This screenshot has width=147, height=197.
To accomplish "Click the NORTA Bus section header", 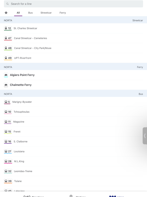I will pos(73,93).
